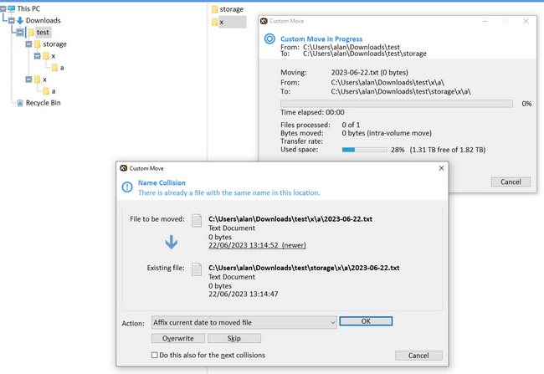This screenshot has height=374, width=544.
Task: Select storage in the file list
Action: coord(231,9)
